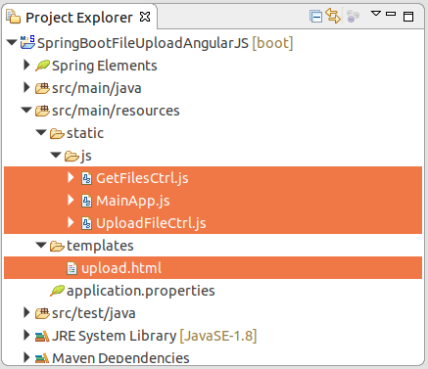The width and height of the screenshot is (428, 369).
Task: Minimize the Project Explorer view
Action: 391,14
